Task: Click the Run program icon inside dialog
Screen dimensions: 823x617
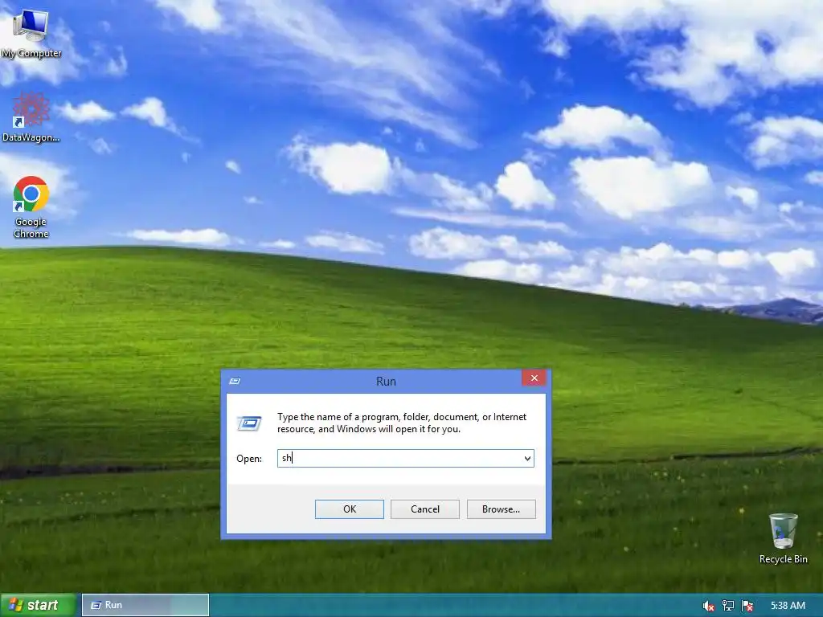Action: (x=249, y=423)
